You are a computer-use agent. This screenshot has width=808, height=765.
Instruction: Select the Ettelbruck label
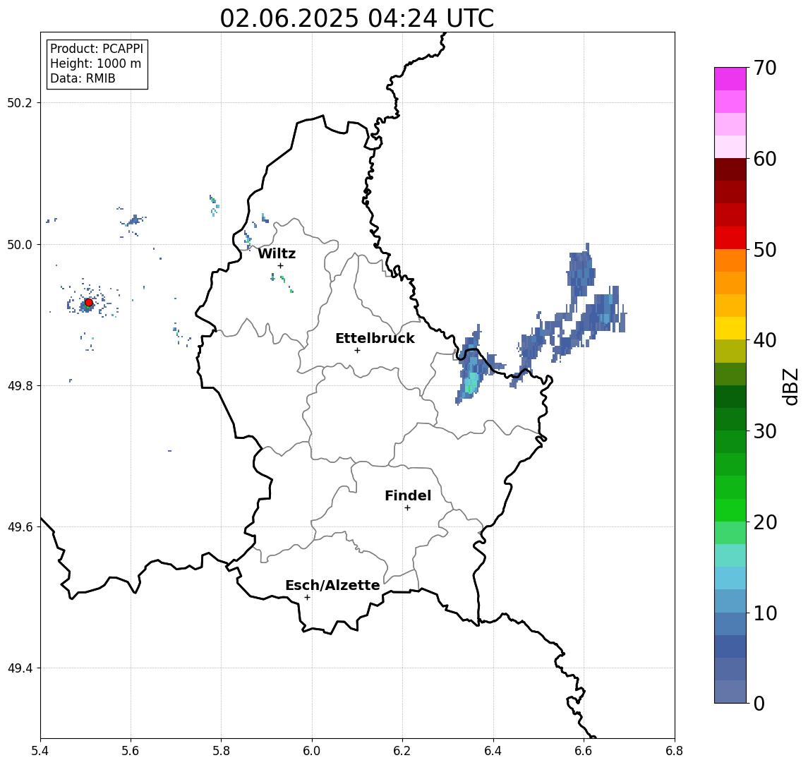[375, 338]
